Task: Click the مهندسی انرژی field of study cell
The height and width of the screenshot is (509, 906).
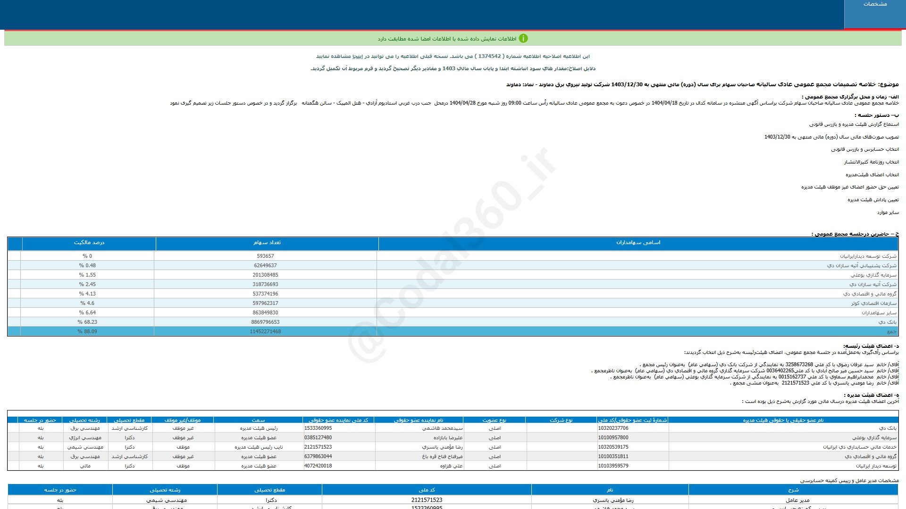Action: (x=85, y=438)
